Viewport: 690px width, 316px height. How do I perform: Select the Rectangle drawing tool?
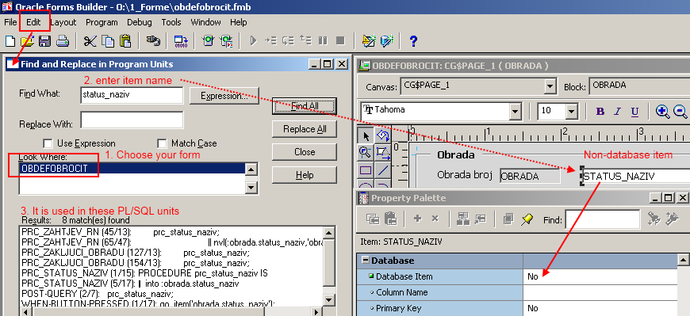[x=366, y=170]
